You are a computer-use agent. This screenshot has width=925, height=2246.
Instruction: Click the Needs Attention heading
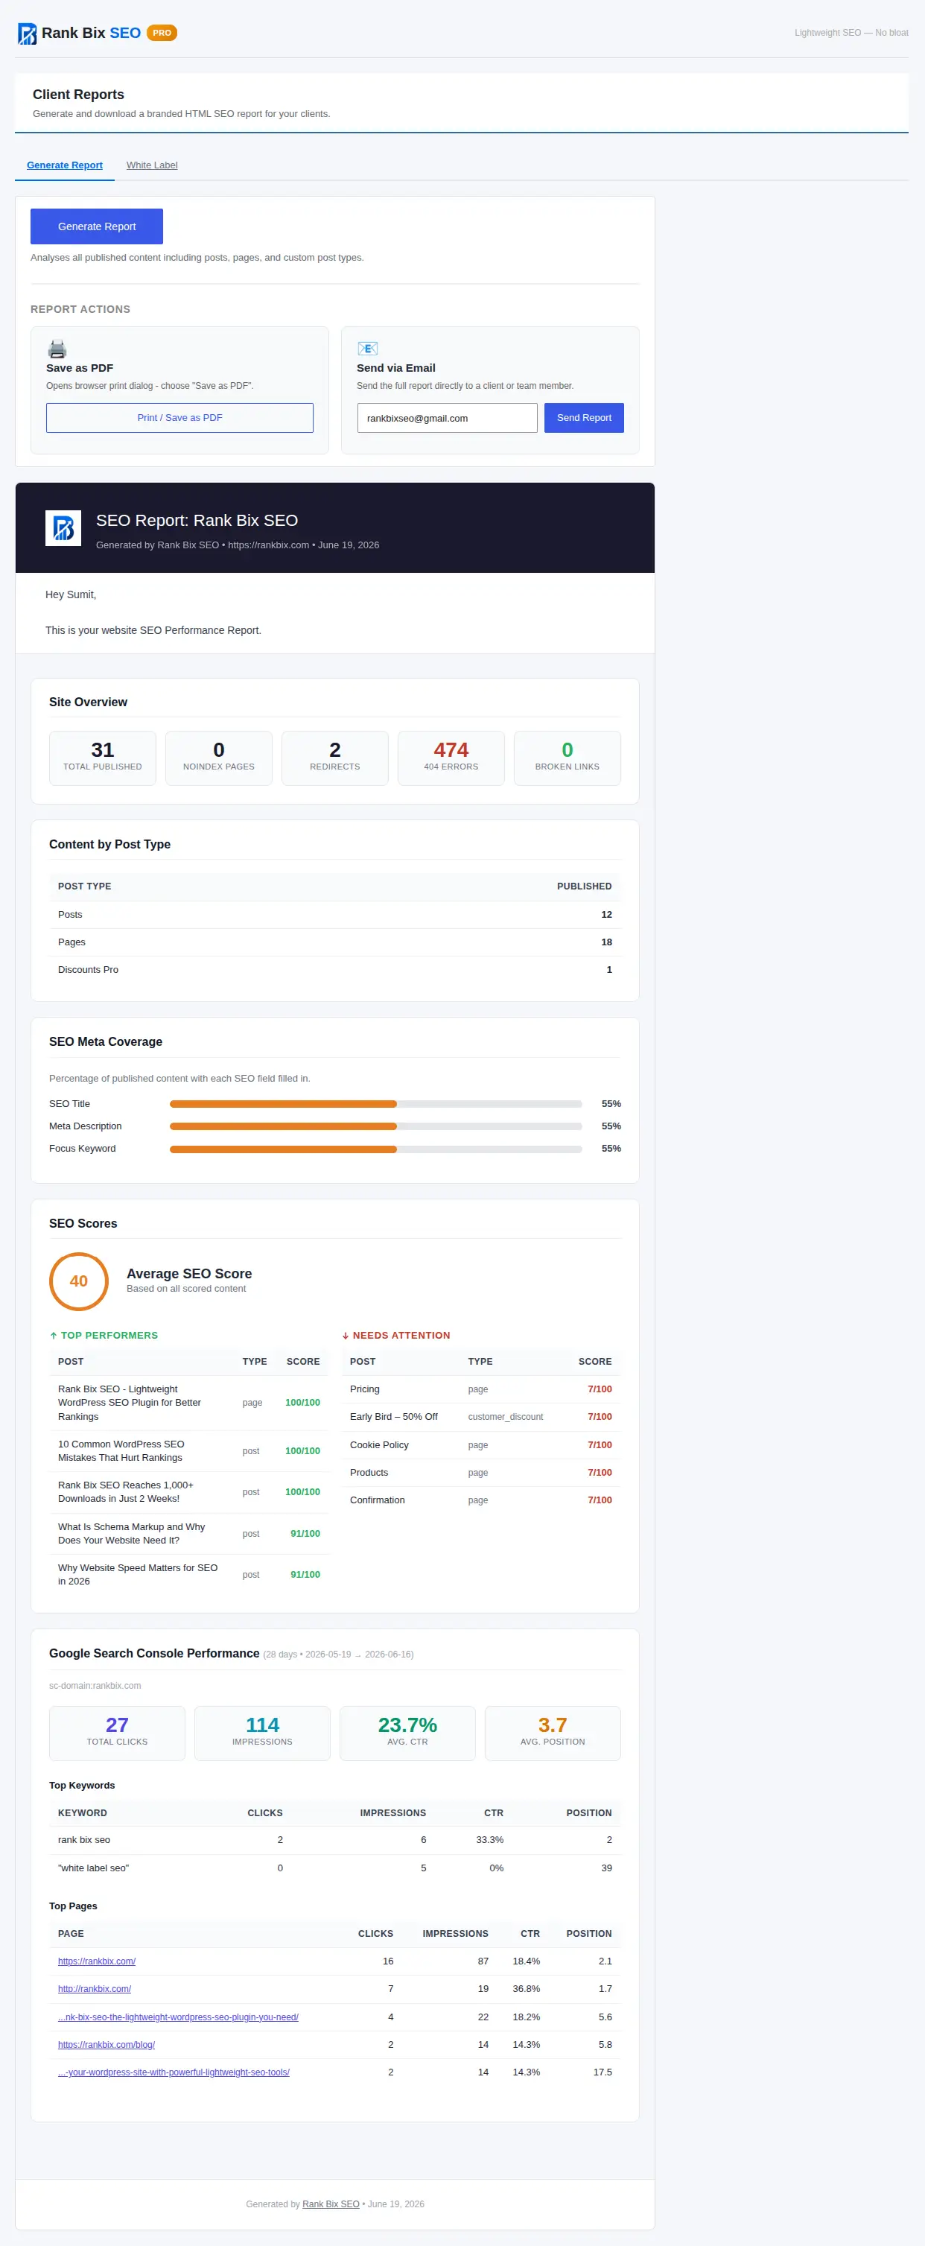tap(395, 1336)
